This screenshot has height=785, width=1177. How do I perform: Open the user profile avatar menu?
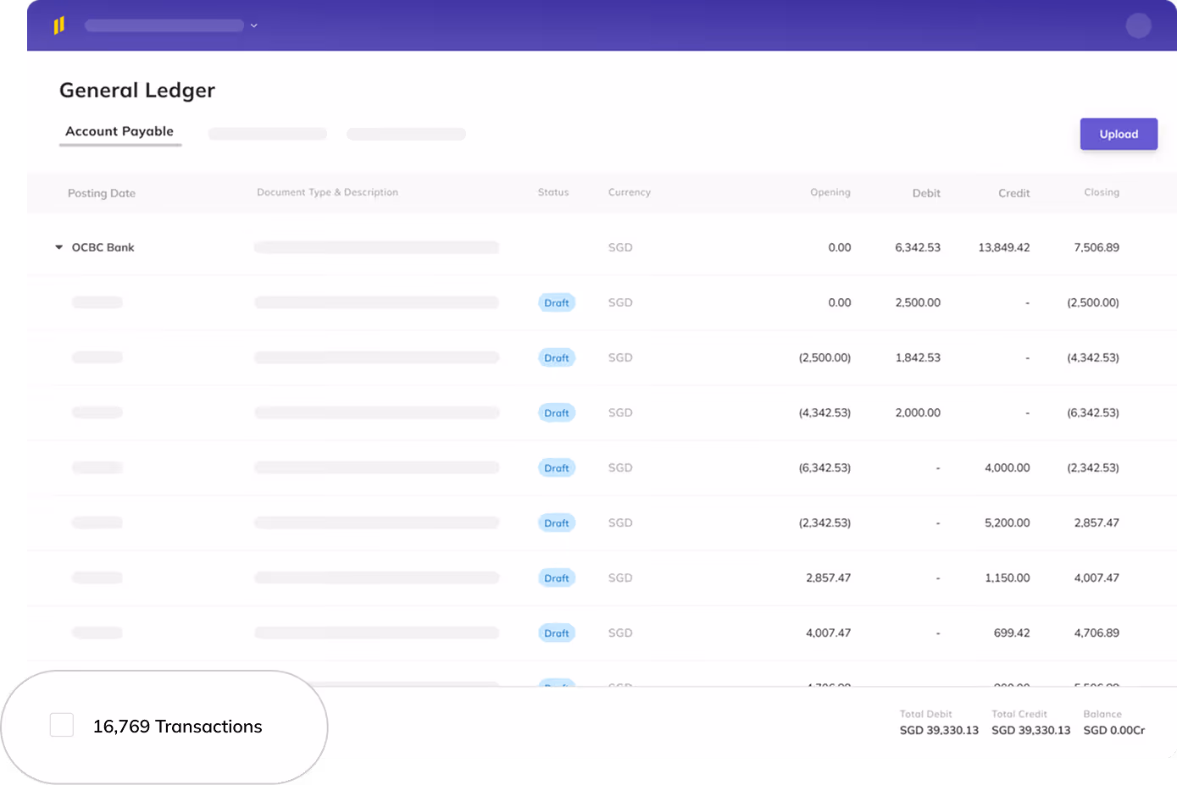tap(1138, 25)
